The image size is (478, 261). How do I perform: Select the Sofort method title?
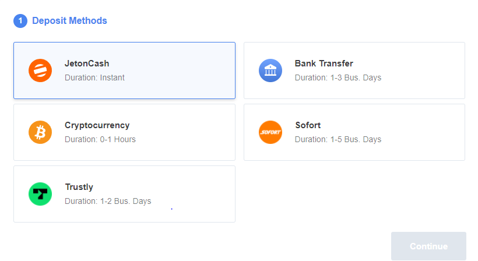308,125
